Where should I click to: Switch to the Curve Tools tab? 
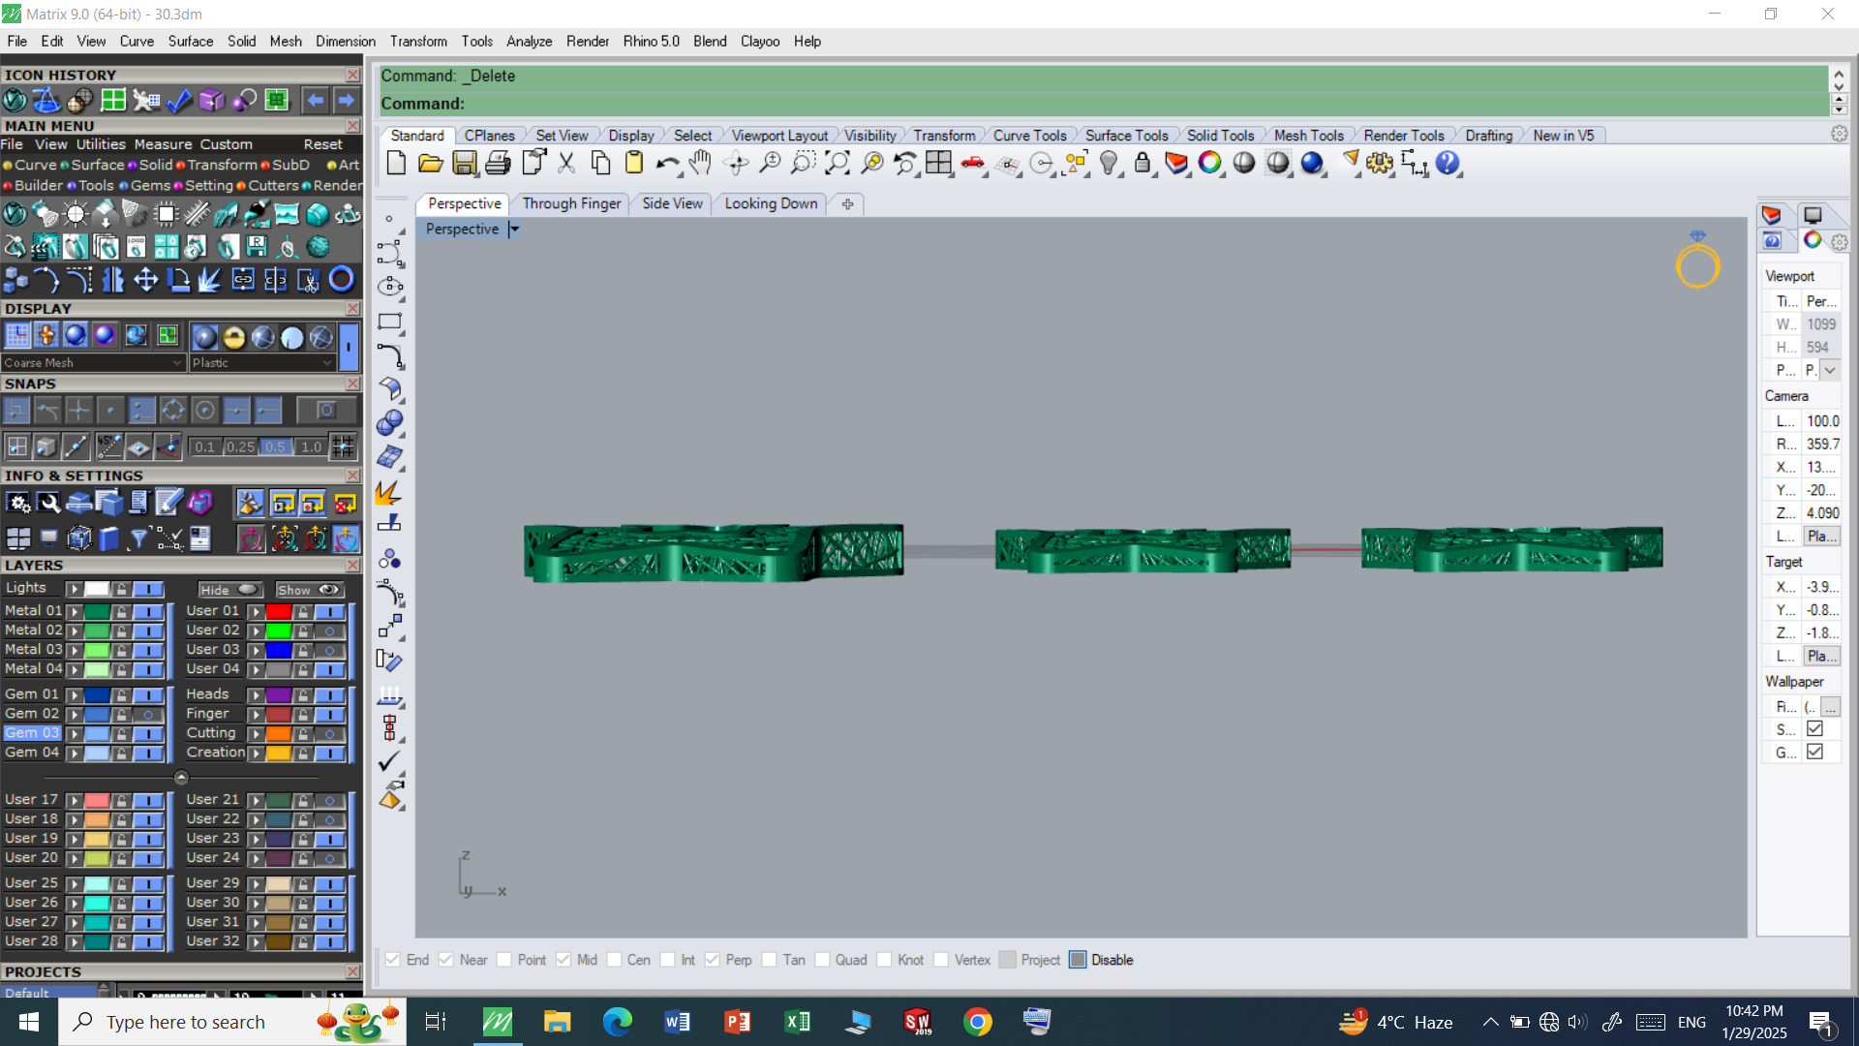[x=1029, y=136]
